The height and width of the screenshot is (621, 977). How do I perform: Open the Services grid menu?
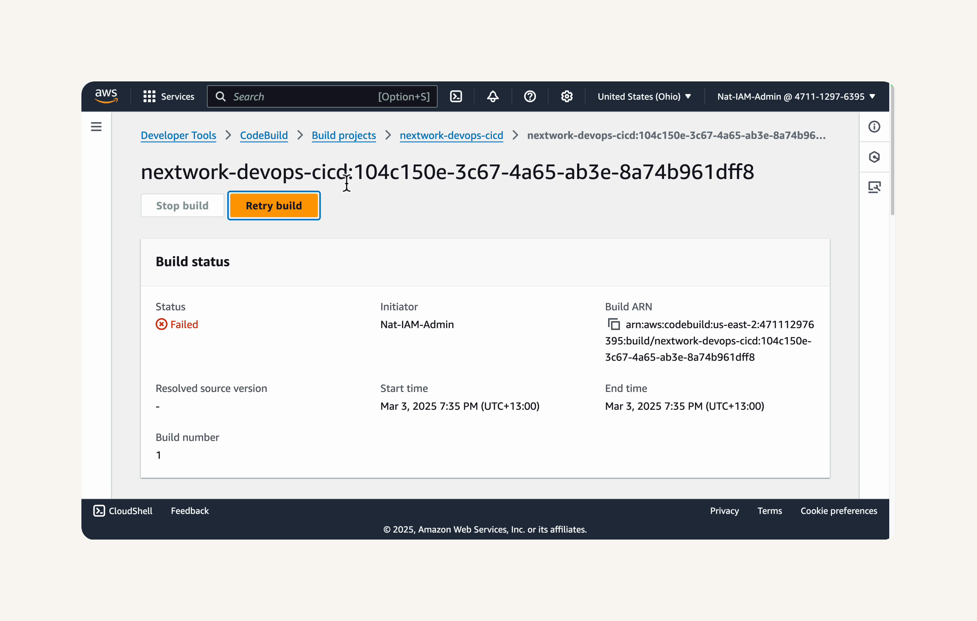(168, 96)
